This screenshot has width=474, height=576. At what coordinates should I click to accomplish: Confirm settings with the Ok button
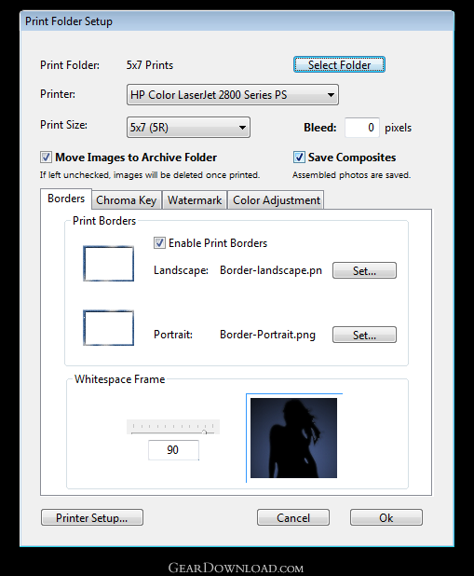[x=386, y=517]
